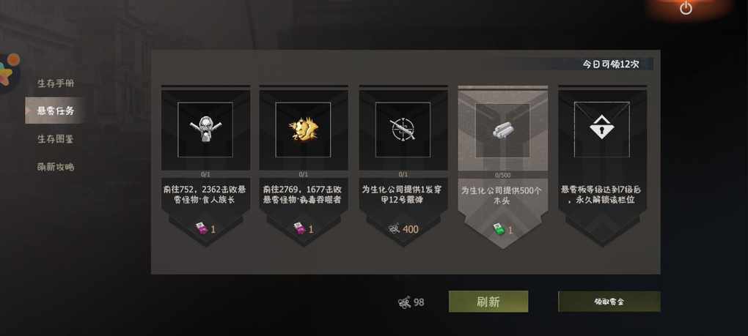Click the locked bounty slot padlock icon
Viewport: 748px width, 336px height.
(x=601, y=129)
